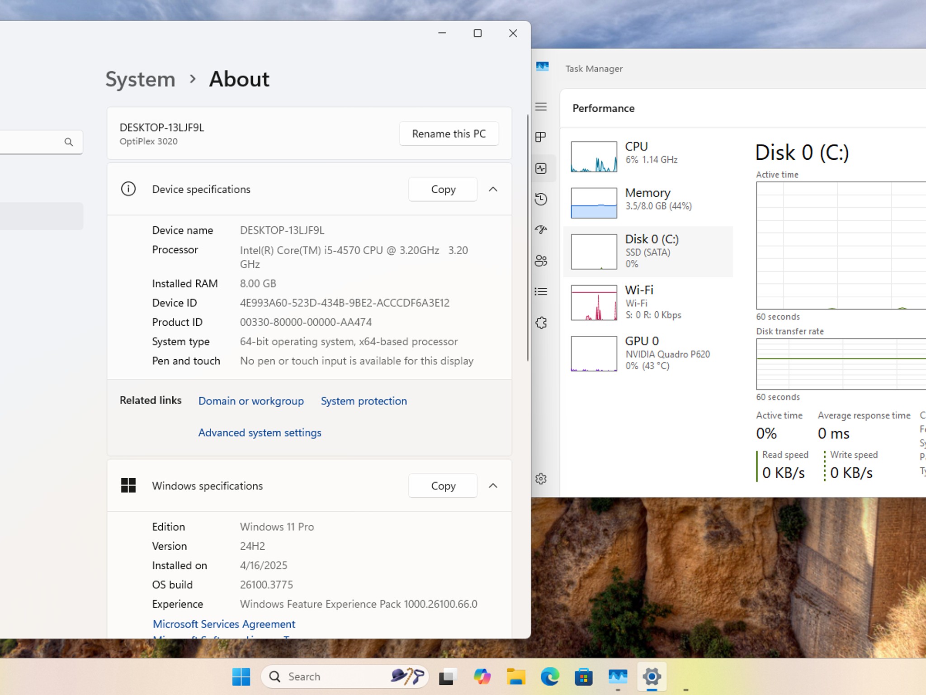Open the Services puzzle icon in sidebar
The height and width of the screenshot is (695, 926).
click(x=541, y=323)
